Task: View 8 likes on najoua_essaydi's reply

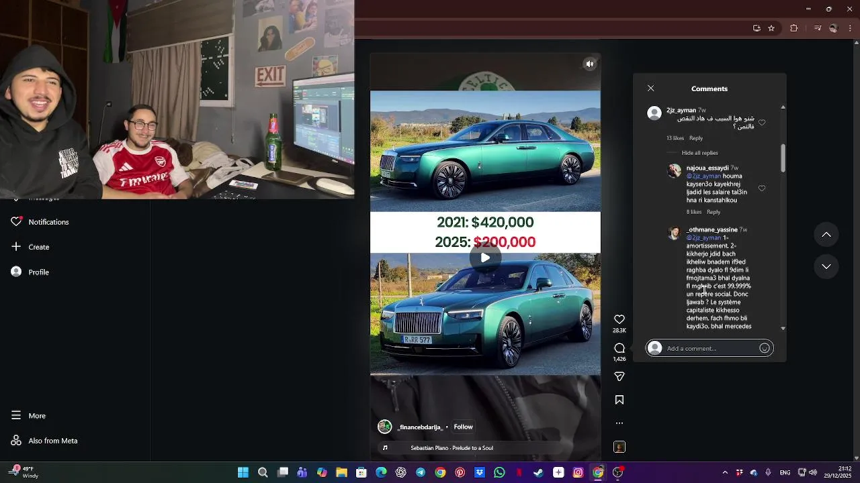Action: pos(694,212)
